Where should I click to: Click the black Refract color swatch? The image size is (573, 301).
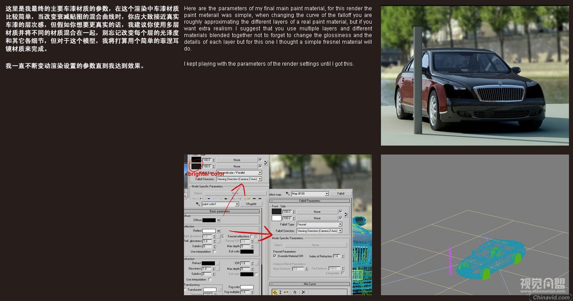click(208, 263)
